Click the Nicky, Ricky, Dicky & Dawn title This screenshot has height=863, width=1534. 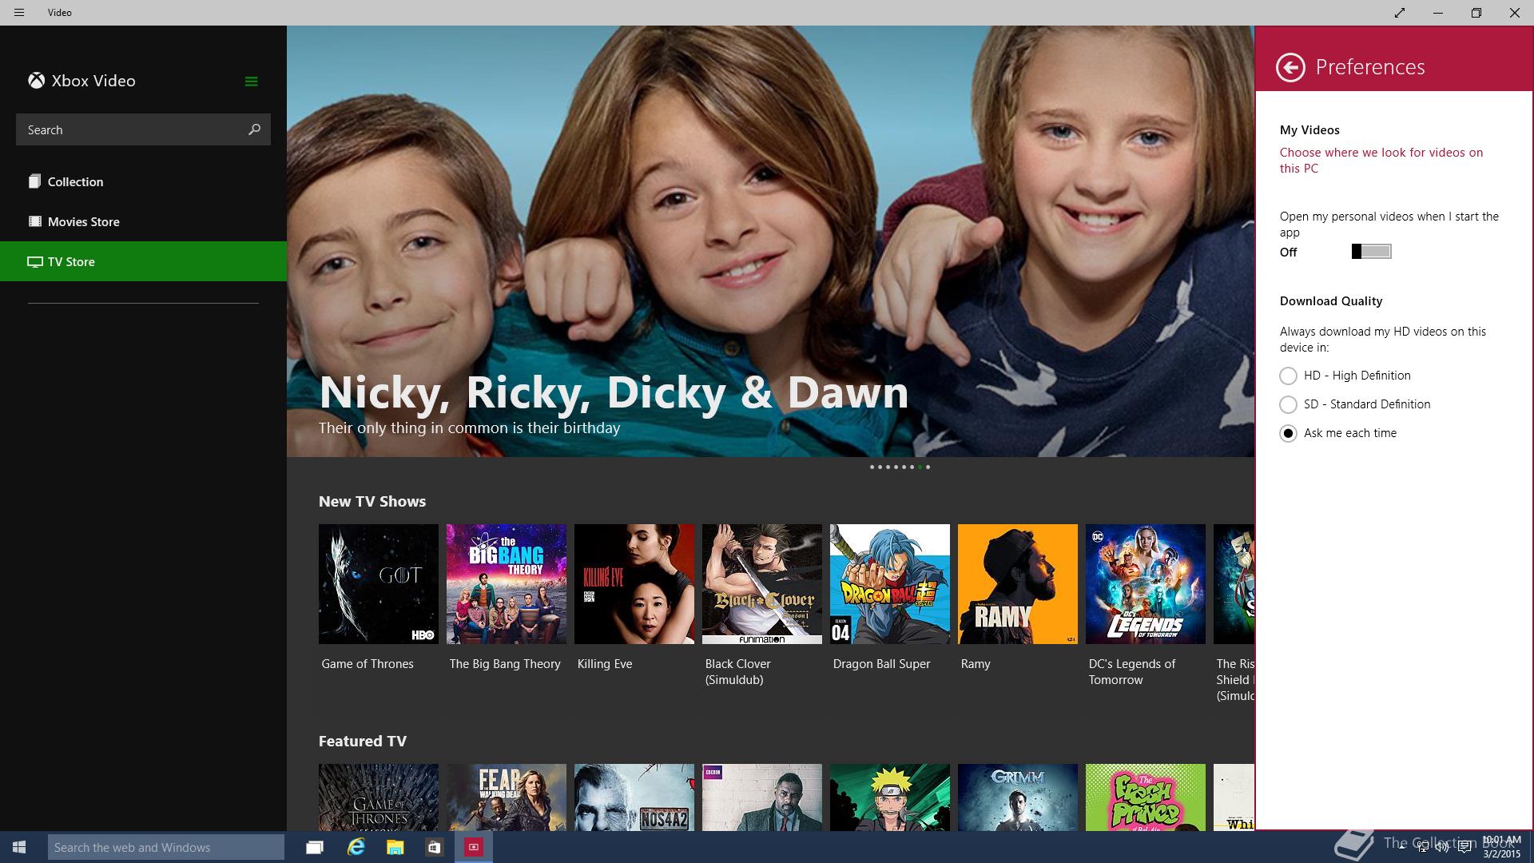tap(614, 392)
